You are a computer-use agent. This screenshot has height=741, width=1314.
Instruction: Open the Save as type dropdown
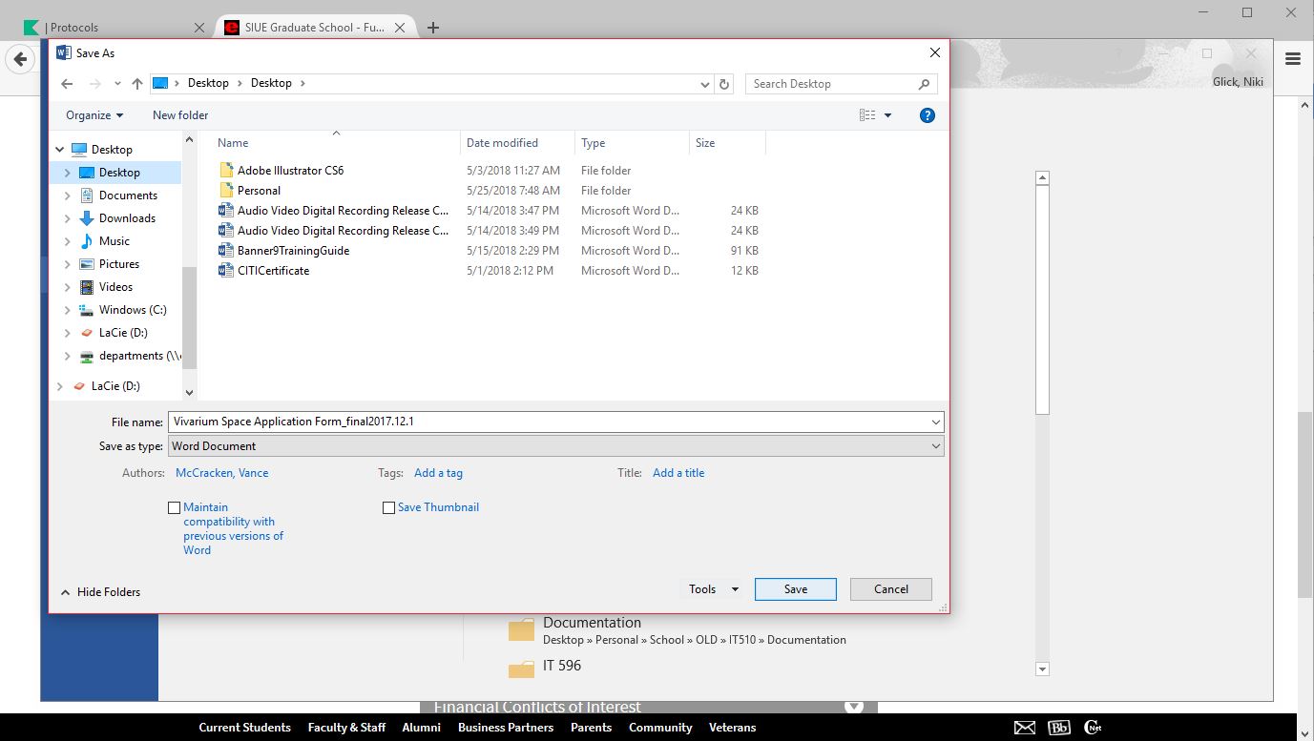coord(555,446)
